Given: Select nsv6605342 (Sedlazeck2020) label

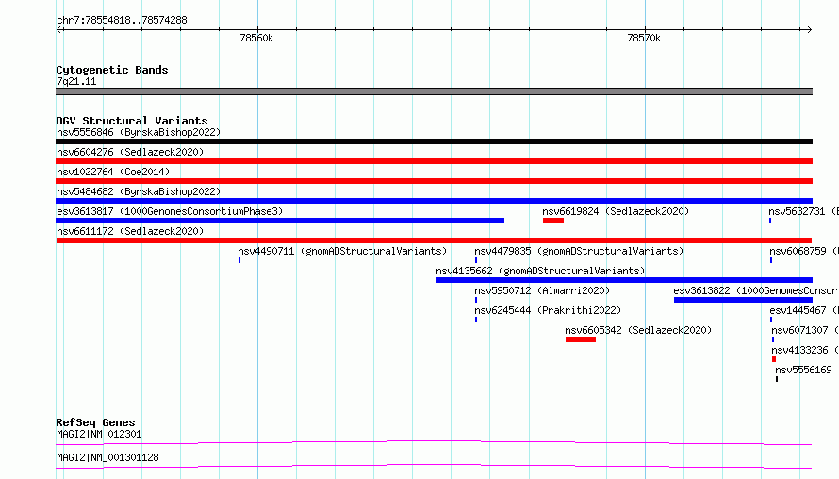Looking at the screenshot, I should click(x=638, y=330).
